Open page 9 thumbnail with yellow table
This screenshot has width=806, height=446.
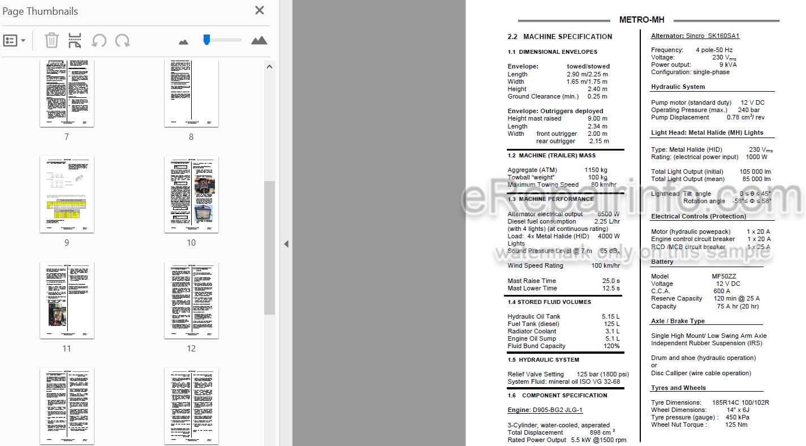[x=67, y=195]
